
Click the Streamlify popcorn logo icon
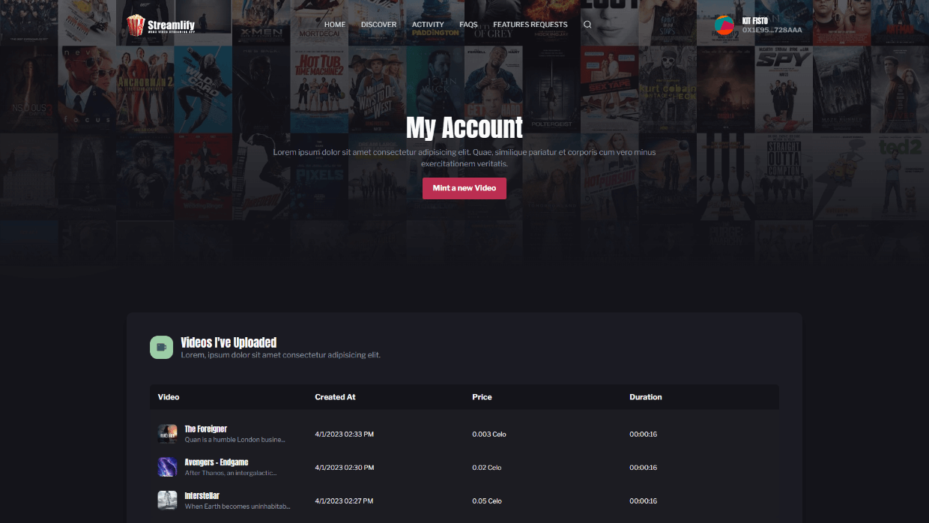(x=136, y=25)
